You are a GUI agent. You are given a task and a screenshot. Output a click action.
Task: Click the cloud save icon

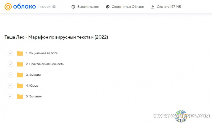pyautogui.click(x=108, y=7)
